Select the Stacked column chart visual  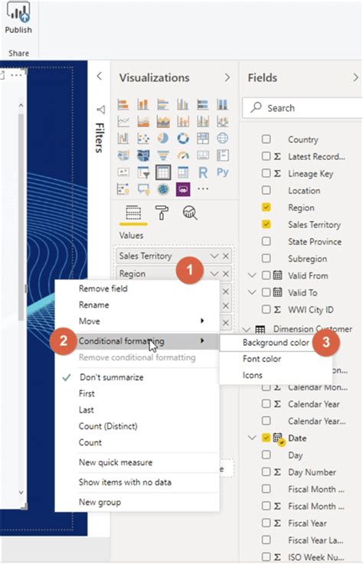tap(143, 105)
